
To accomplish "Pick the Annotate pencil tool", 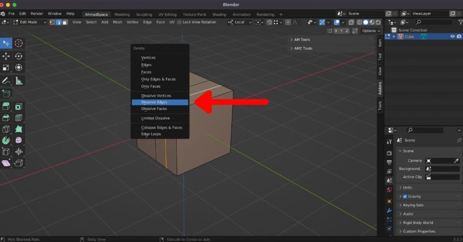I will click(6, 81).
